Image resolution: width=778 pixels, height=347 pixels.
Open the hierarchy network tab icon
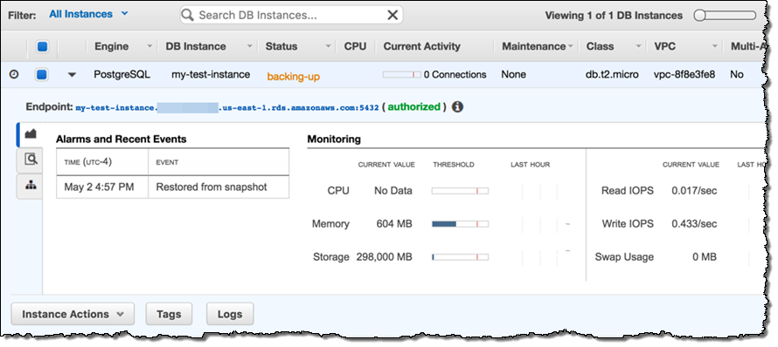(x=31, y=185)
